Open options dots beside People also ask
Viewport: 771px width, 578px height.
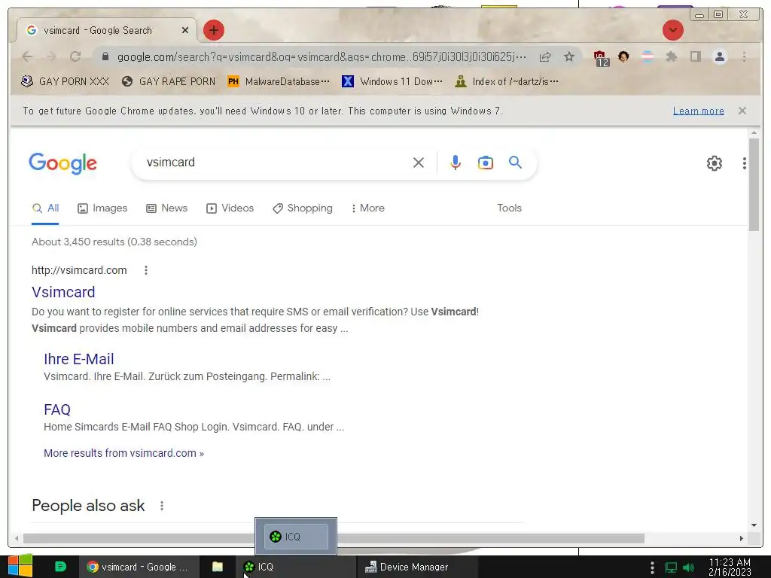[162, 506]
